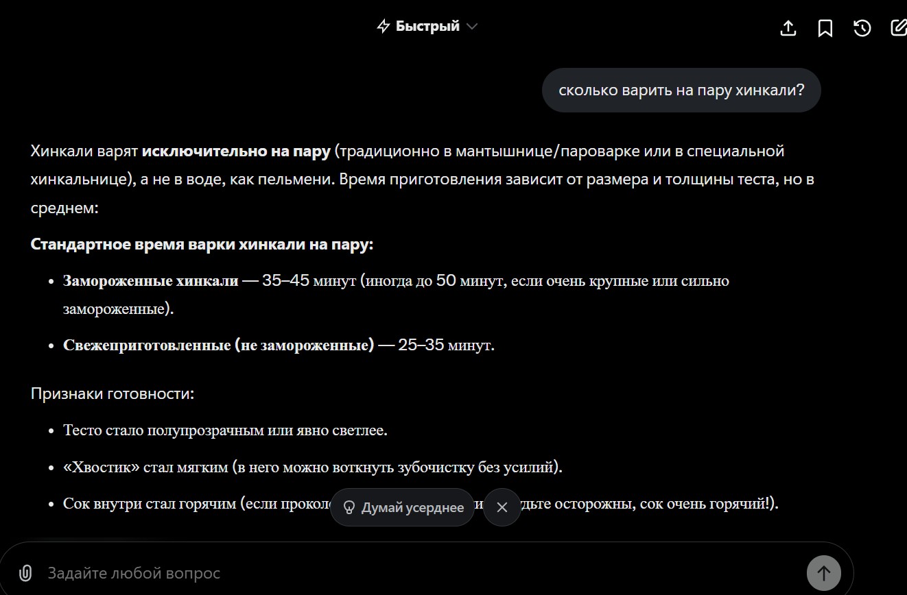This screenshot has width=907, height=595.
Task: Click the 'Признаки готовности:' line
Action: pyautogui.click(x=113, y=394)
